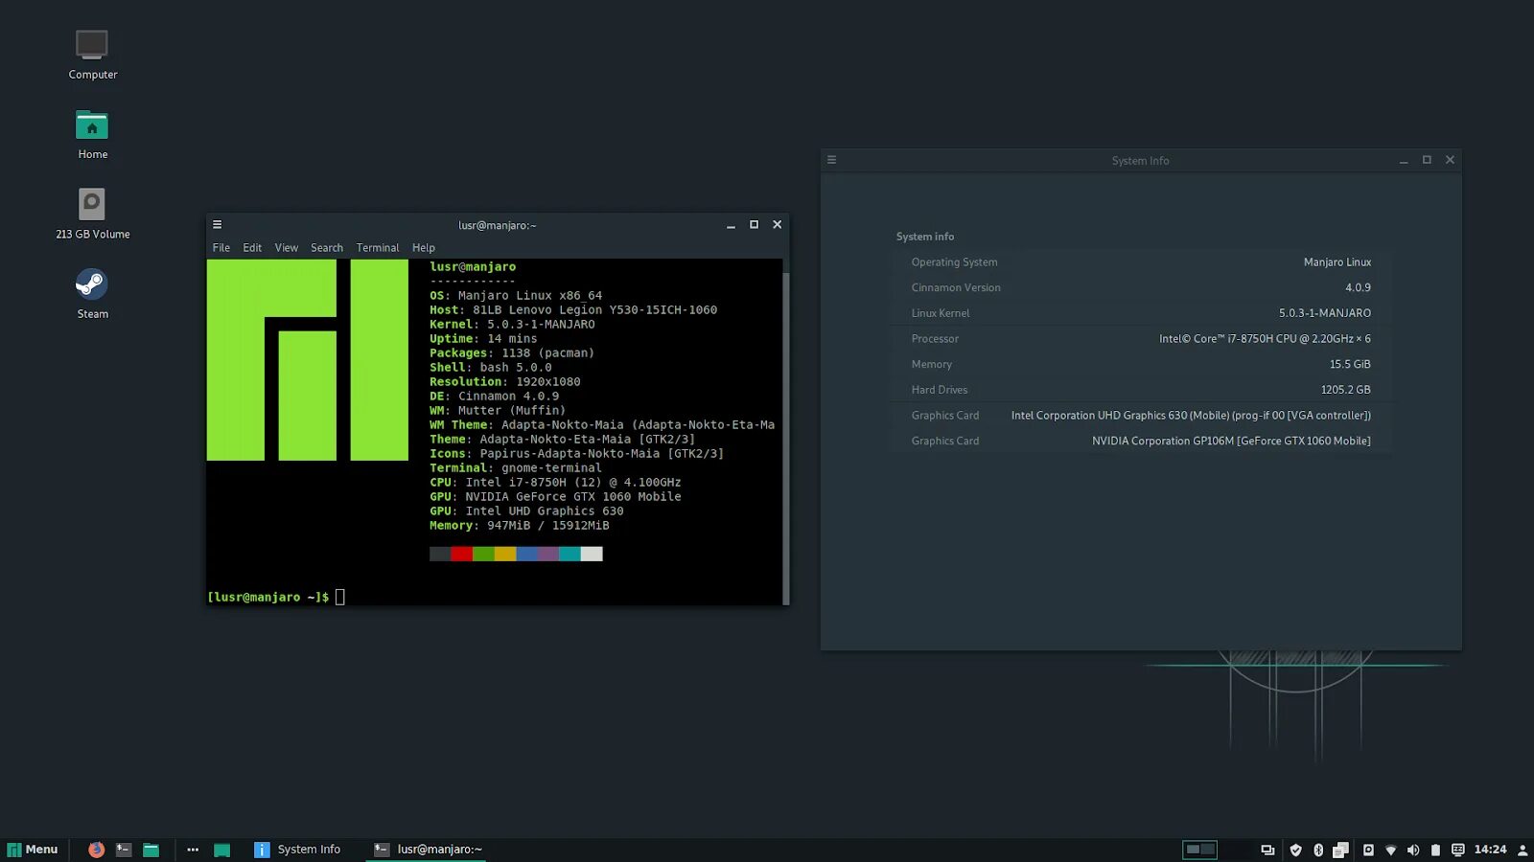The image size is (1534, 862).
Task: Open the removable drives tray icon
Action: (1368, 850)
